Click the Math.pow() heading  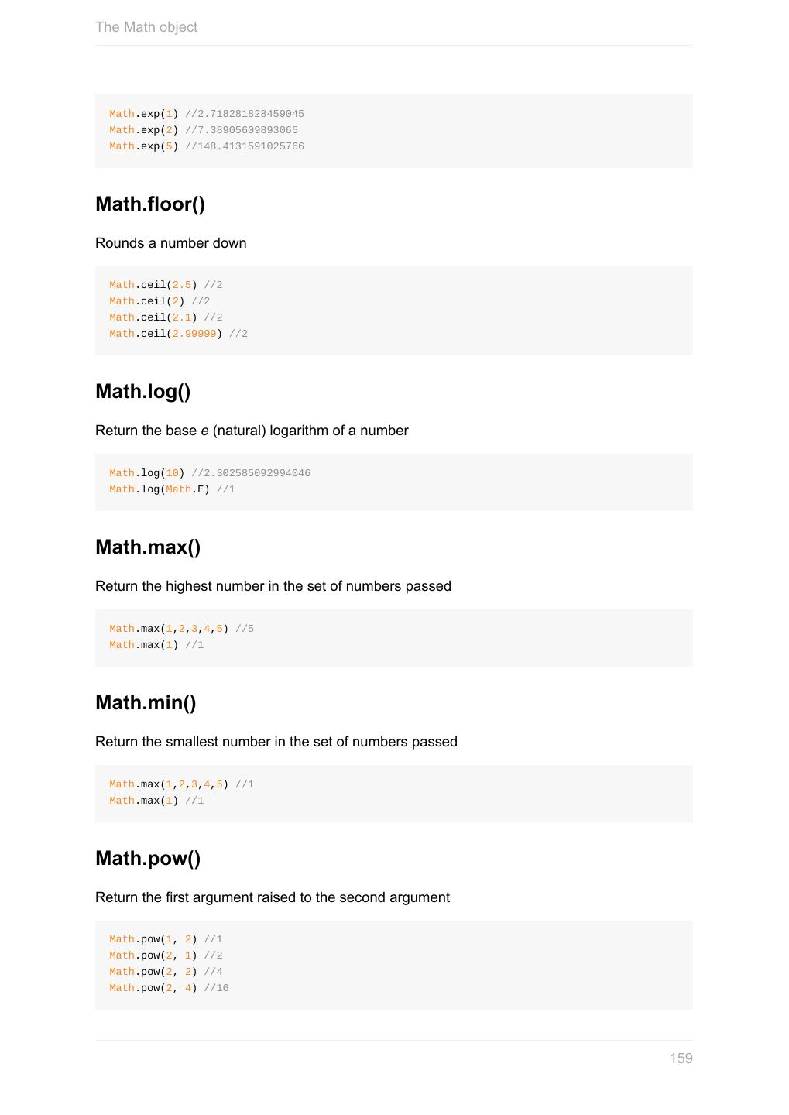click(x=148, y=858)
